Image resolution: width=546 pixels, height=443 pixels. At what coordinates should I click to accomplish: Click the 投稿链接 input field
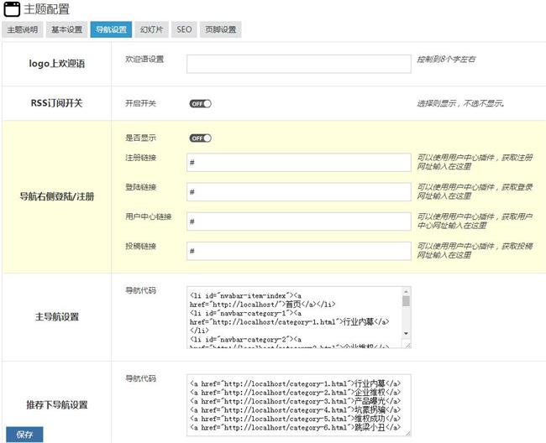point(299,251)
